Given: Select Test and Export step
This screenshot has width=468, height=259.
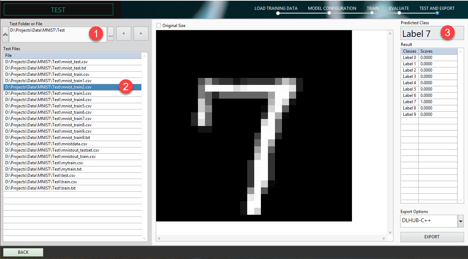Looking at the screenshot, I should pos(437,8).
